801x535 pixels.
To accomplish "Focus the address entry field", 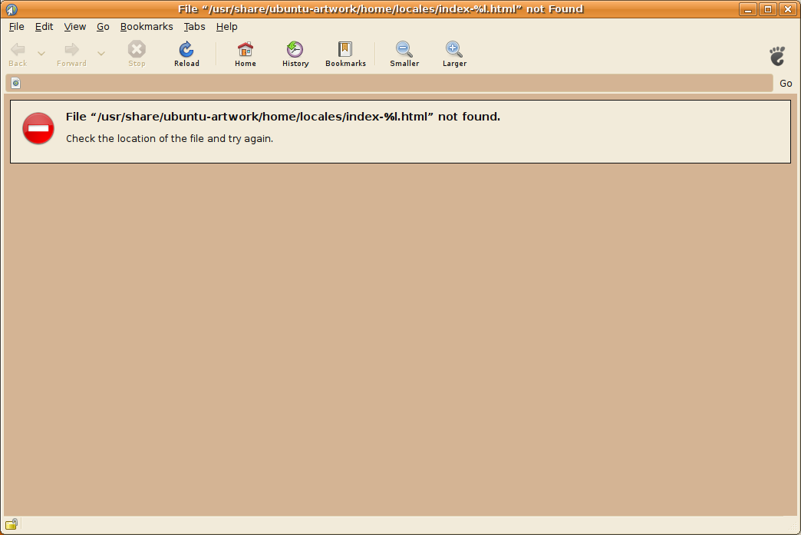I will pyautogui.click(x=389, y=84).
